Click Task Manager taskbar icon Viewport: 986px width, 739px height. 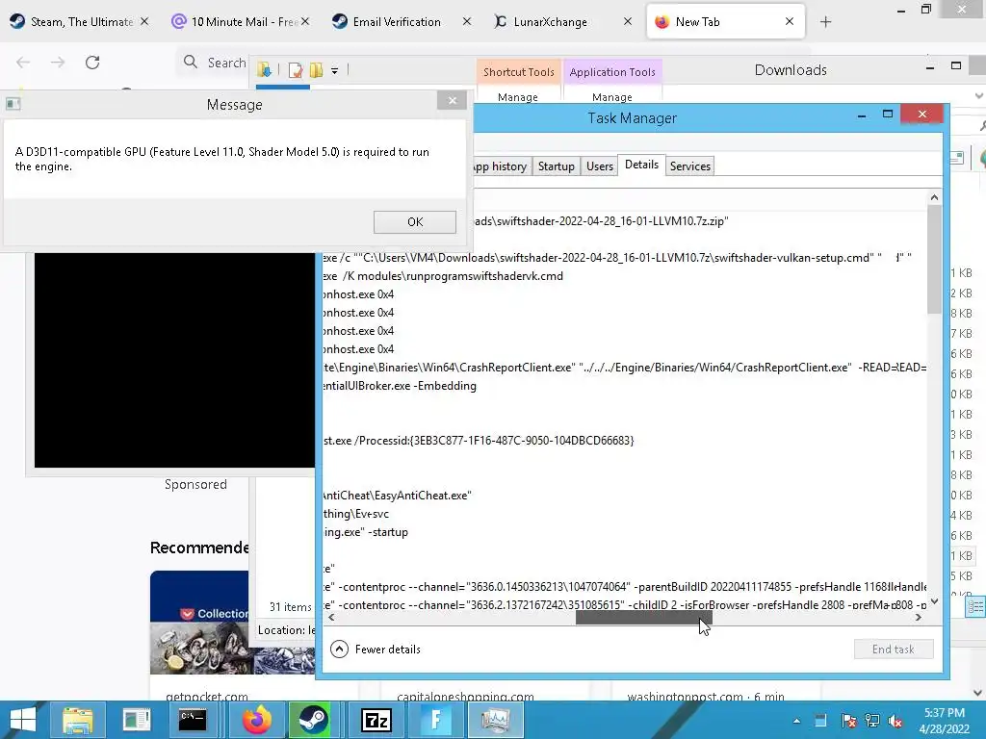click(x=496, y=720)
